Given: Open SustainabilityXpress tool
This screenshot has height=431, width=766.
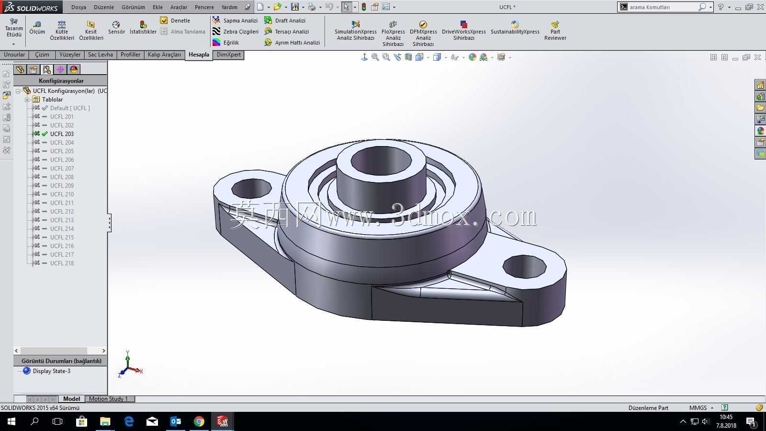Looking at the screenshot, I should [x=515, y=27].
